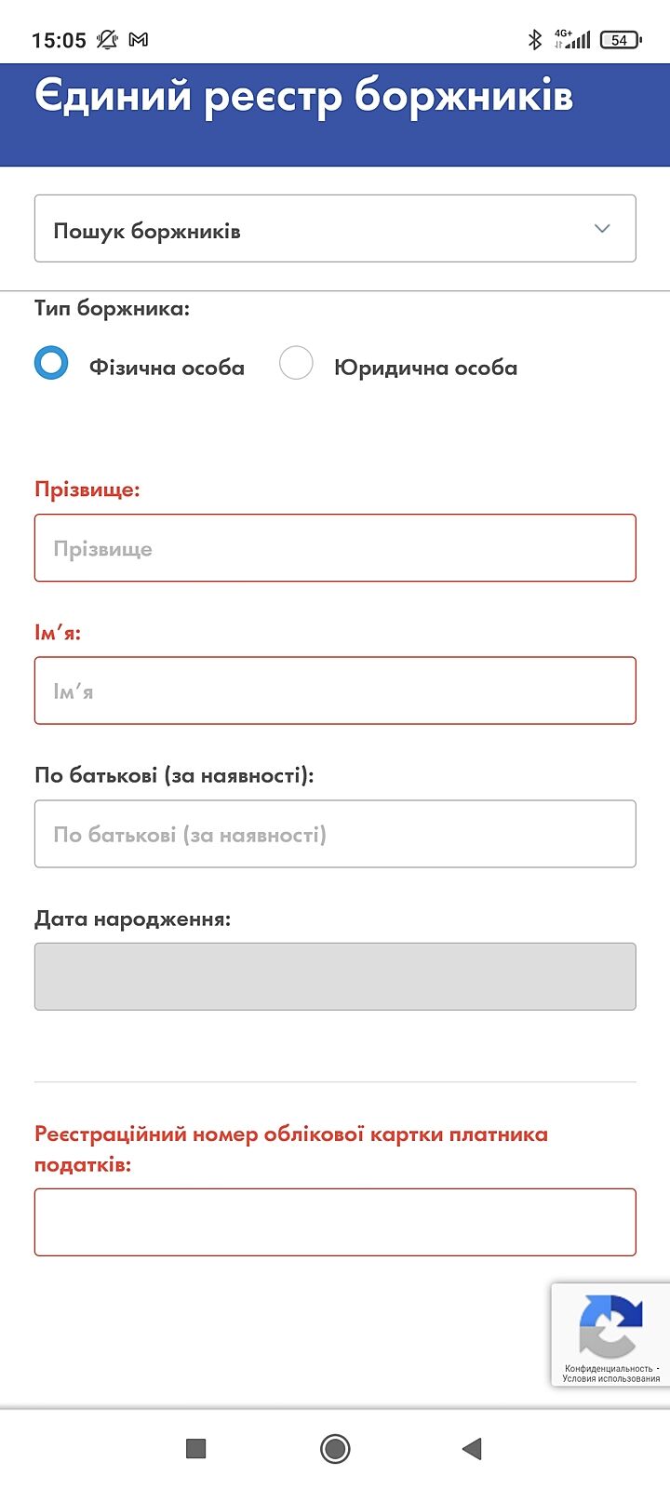
Task: Tap the Android back navigation triangle
Action: pos(472,1448)
